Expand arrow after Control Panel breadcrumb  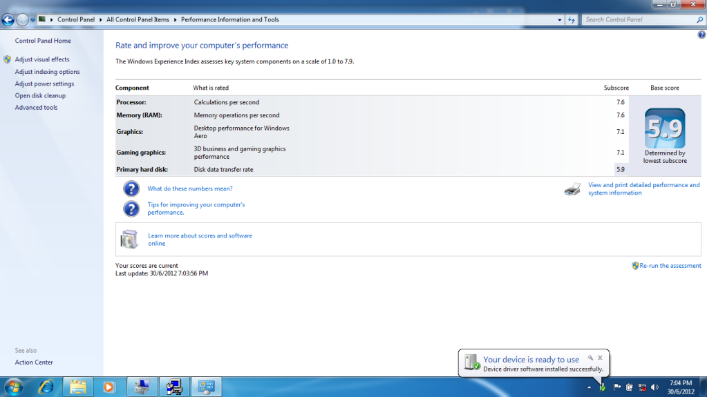(x=100, y=20)
